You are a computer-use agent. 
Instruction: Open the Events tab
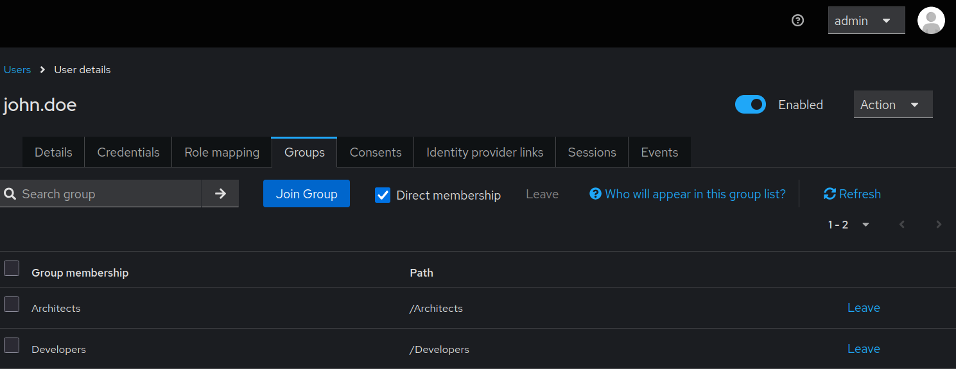tap(659, 152)
